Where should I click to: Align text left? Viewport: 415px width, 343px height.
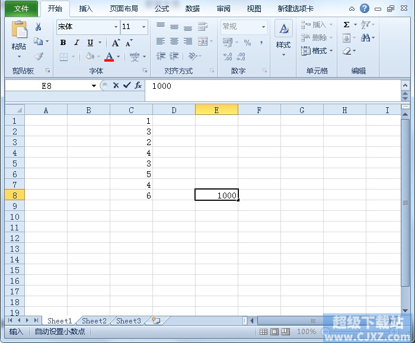(161, 41)
